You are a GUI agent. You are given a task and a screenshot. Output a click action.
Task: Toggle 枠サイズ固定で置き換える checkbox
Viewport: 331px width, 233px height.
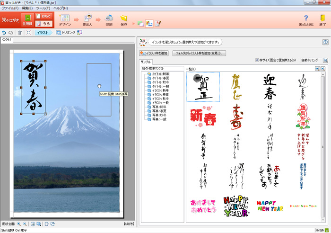click(x=257, y=60)
